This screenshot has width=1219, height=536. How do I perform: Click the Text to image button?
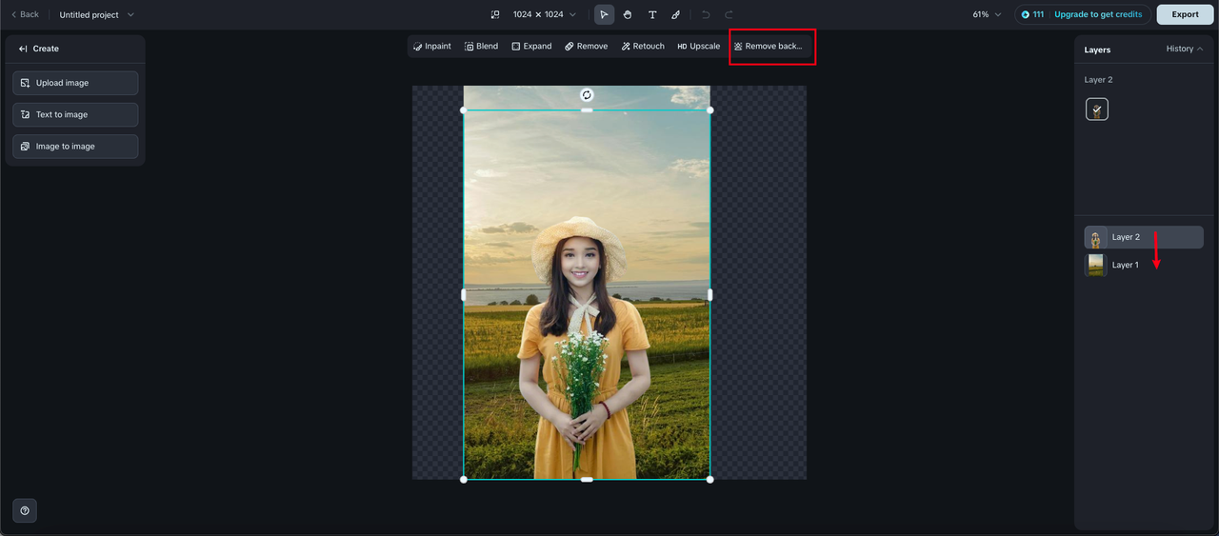75,114
